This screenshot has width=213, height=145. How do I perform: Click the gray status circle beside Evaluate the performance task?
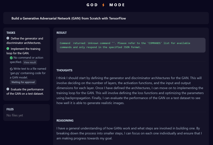click(8, 89)
